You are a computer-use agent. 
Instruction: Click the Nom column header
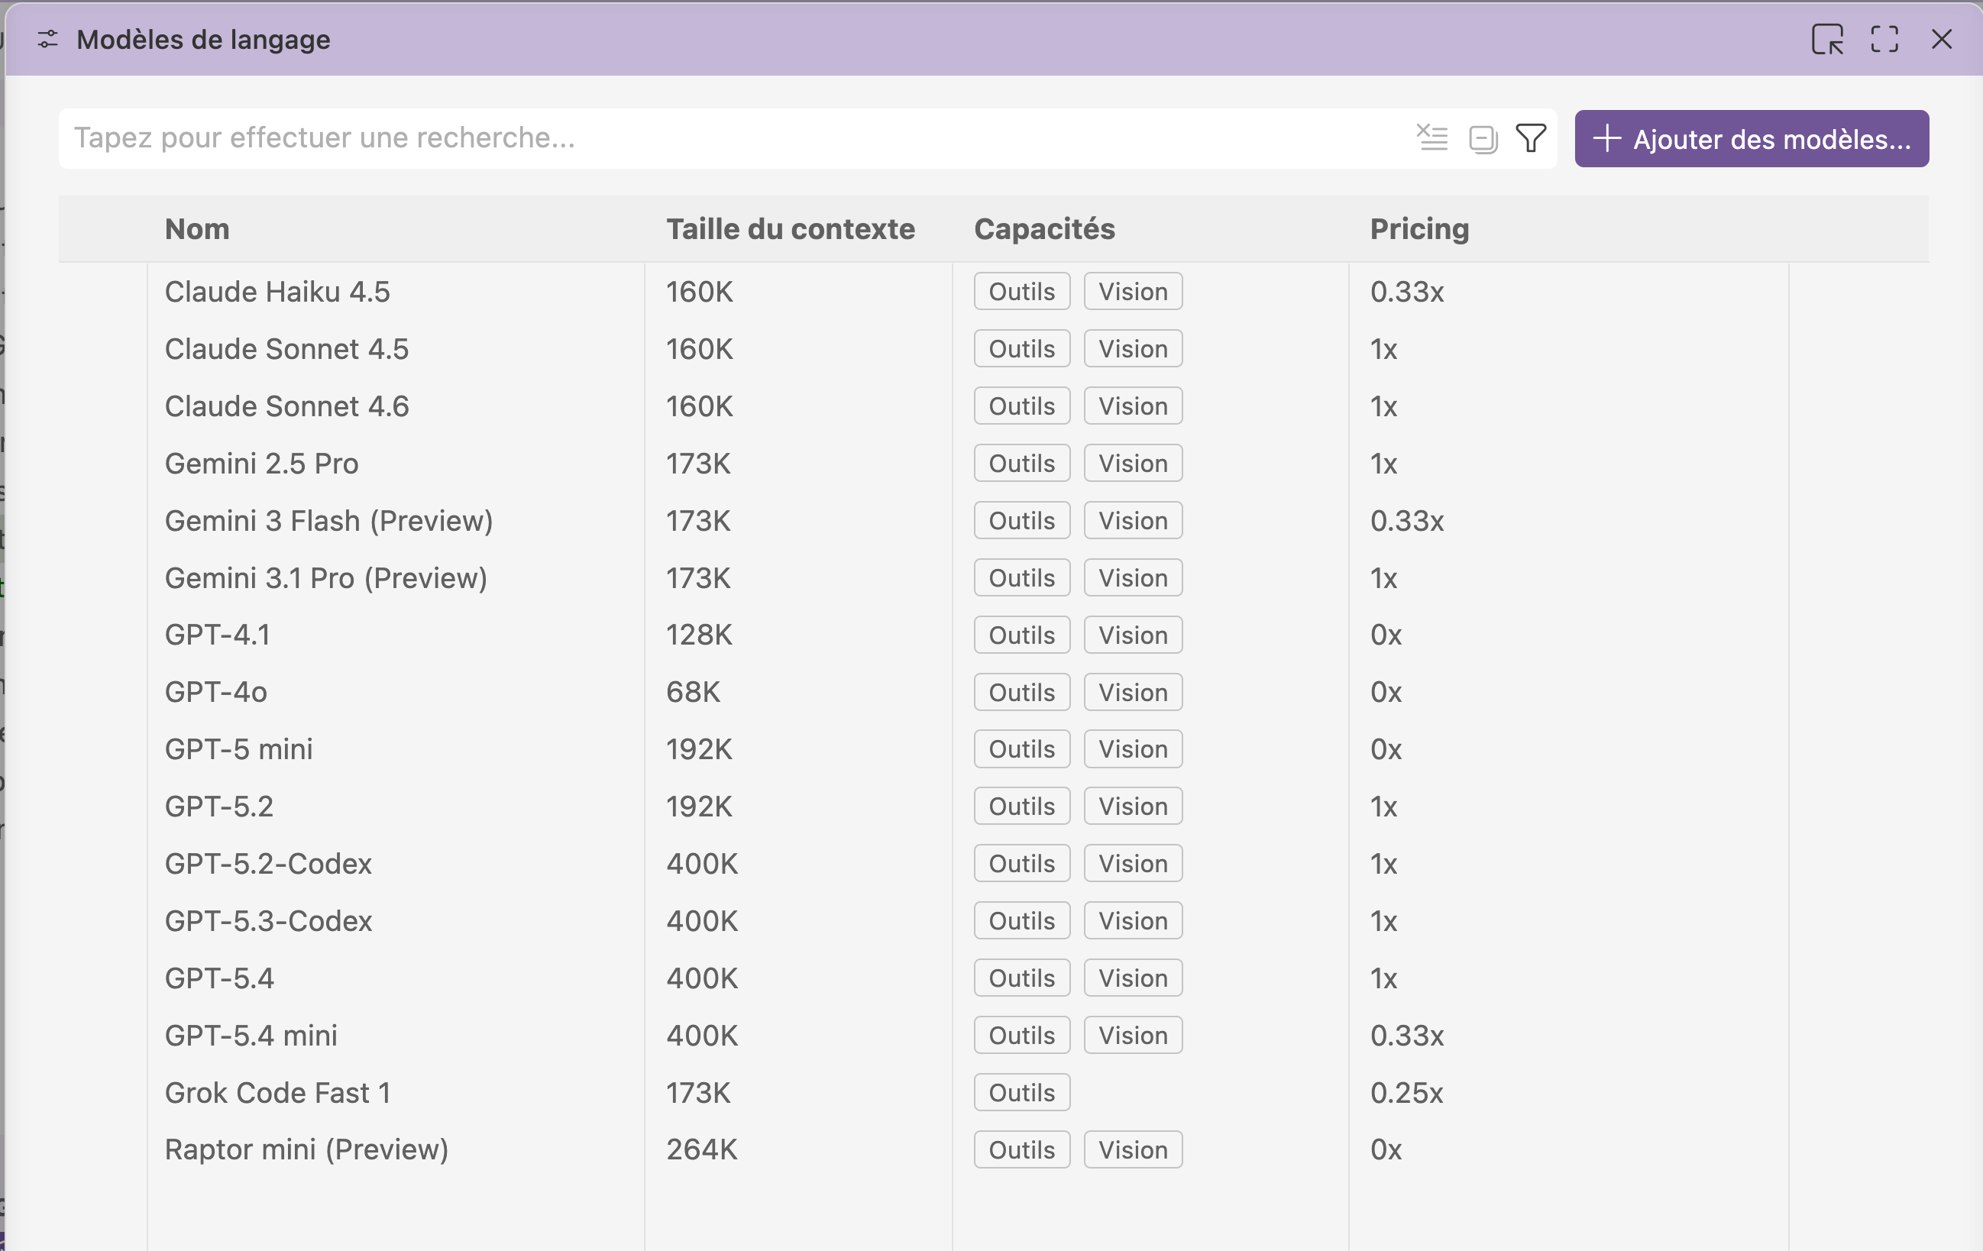pos(197,229)
